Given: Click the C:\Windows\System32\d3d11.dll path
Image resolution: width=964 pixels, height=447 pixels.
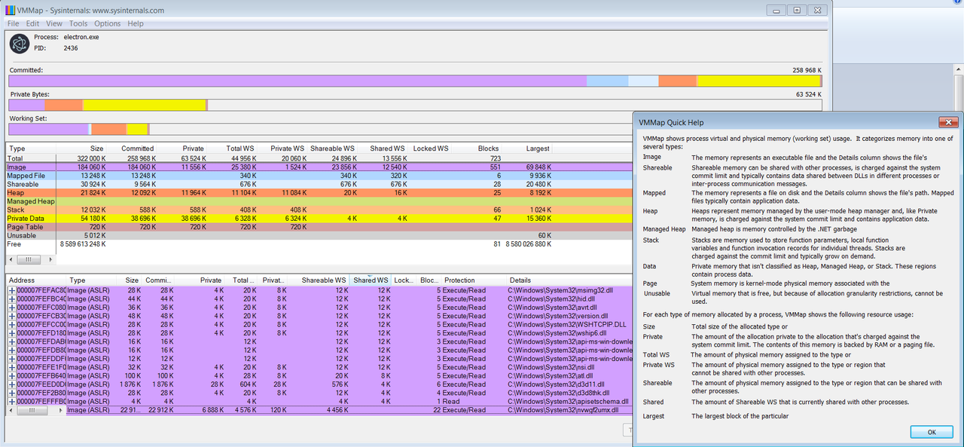Looking at the screenshot, I should click(558, 384).
